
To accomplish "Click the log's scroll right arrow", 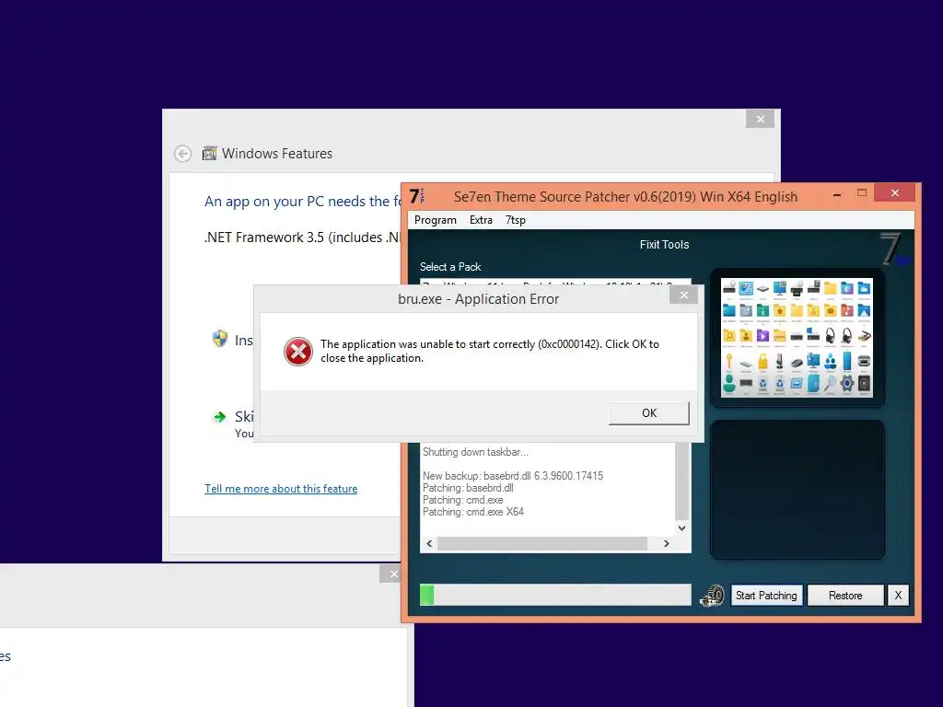I will pos(667,543).
